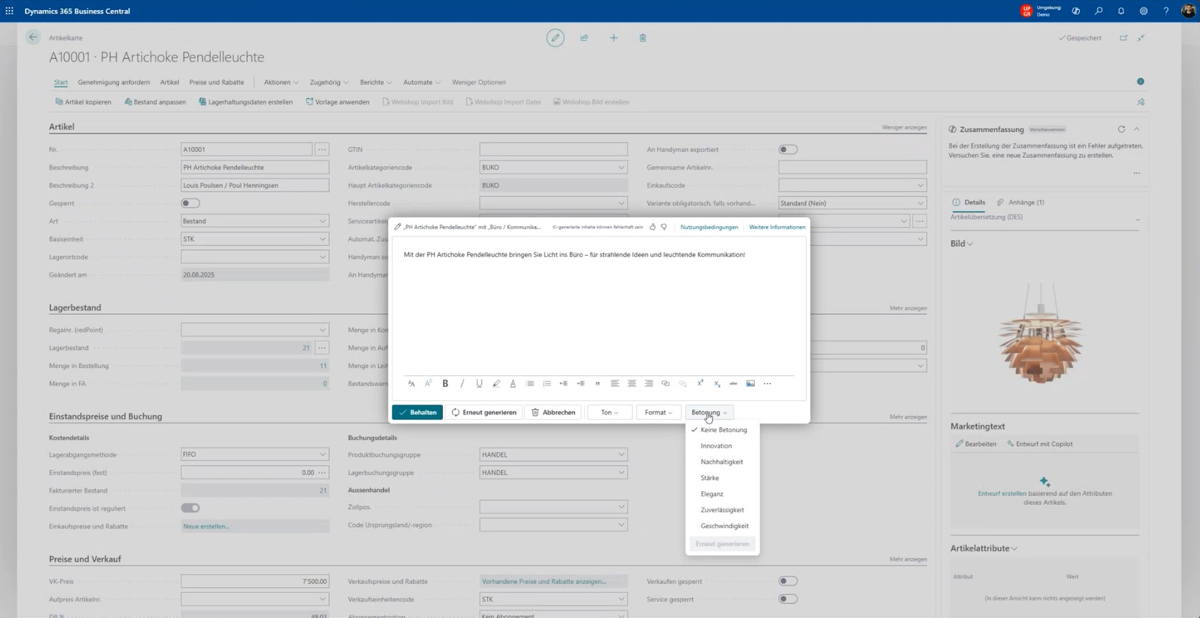Choose Eleganz in the Betonung list

[712, 494]
